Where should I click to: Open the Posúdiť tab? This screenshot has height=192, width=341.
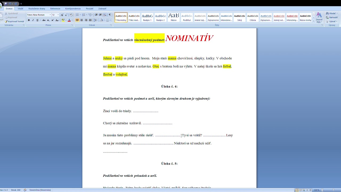tap(90, 9)
